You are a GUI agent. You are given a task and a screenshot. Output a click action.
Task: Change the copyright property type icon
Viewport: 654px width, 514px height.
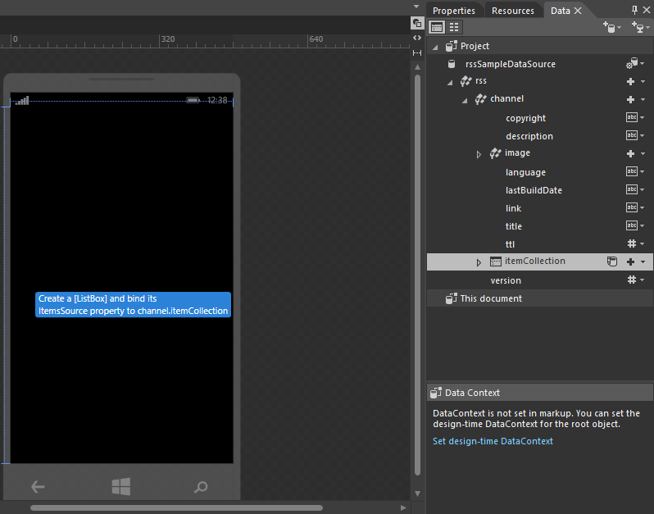point(632,117)
